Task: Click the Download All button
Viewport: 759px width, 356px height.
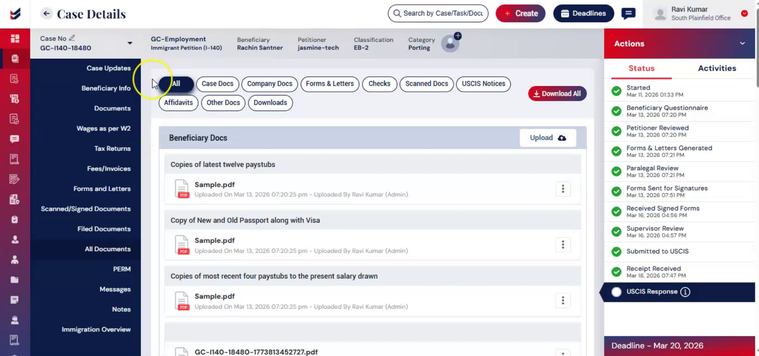Action: (557, 94)
